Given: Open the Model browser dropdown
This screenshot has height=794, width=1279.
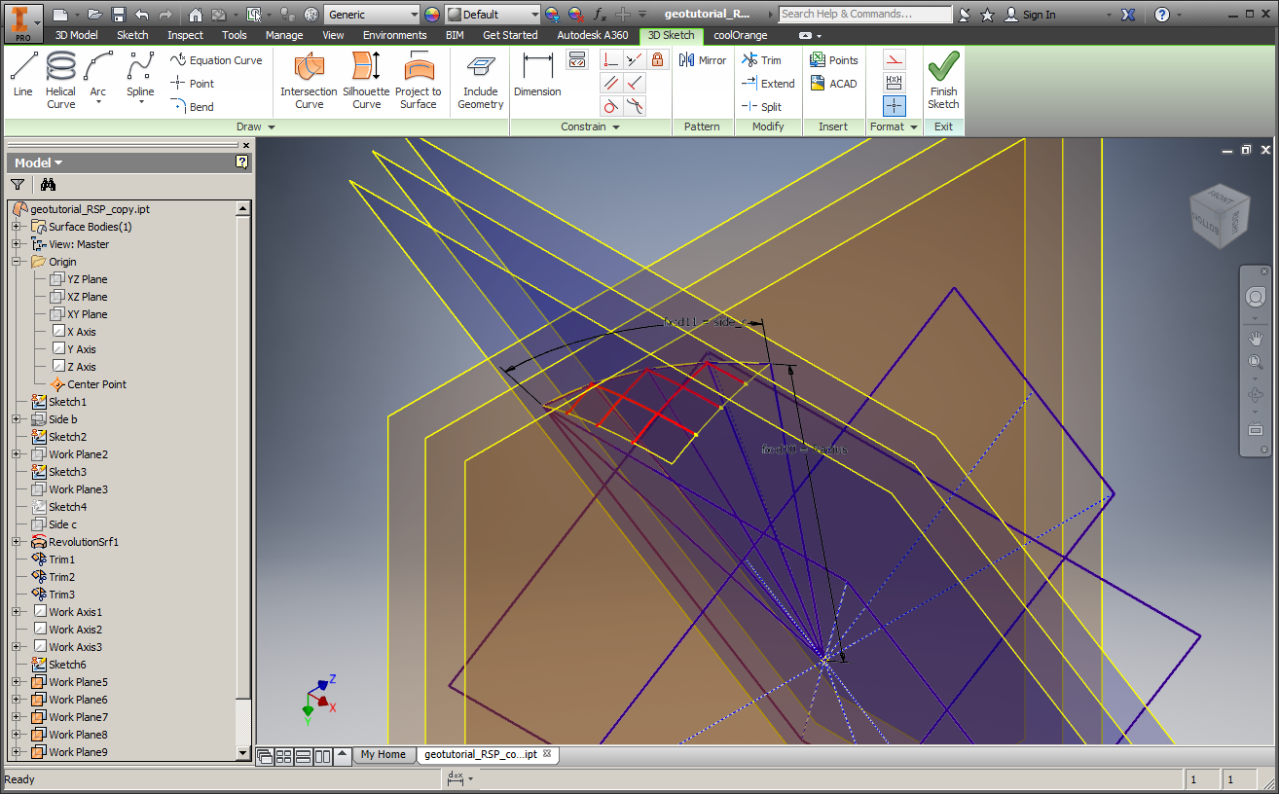Looking at the screenshot, I should (x=38, y=162).
